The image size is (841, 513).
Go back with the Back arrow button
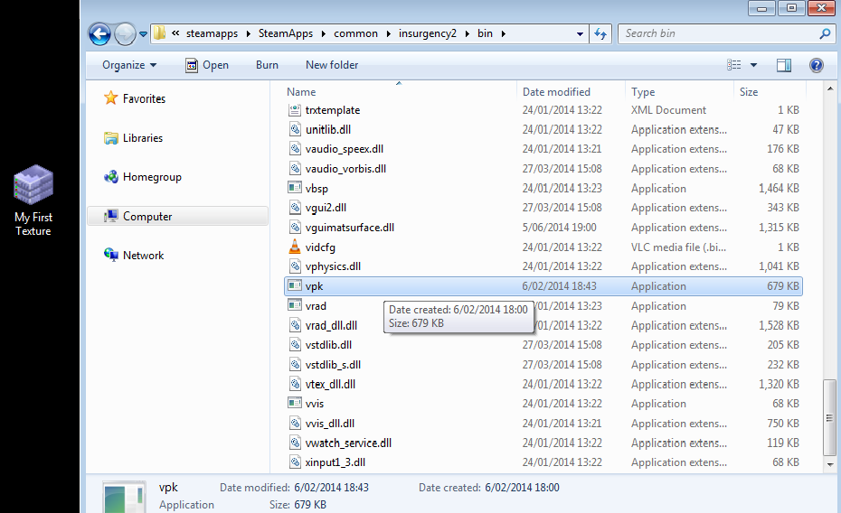point(99,34)
